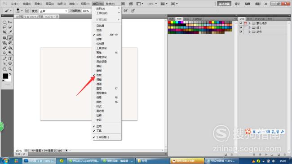Switch to the 摄影 workspace

pyautogui.click(x=258, y=4)
